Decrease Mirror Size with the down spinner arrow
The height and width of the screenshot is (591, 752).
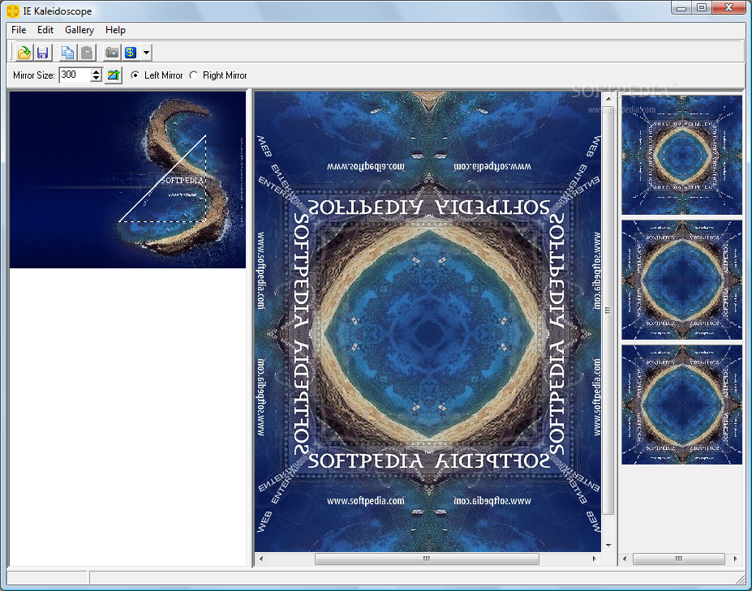[x=97, y=78]
